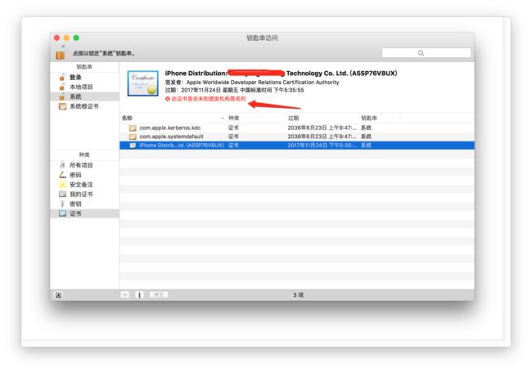Show 我的证书 category
Image resolution: width=532 pixels, height=372 pixels.
(x=84, y=194)
